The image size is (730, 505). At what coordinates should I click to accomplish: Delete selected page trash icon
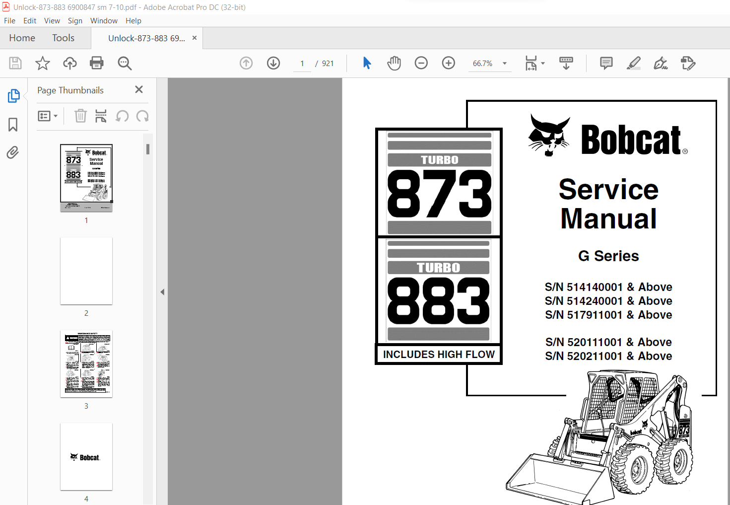(x=80, y=116)
